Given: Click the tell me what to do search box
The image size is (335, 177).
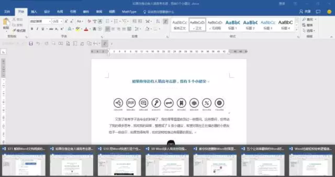Looking at the screenshot, I should (x=159, y=12).
